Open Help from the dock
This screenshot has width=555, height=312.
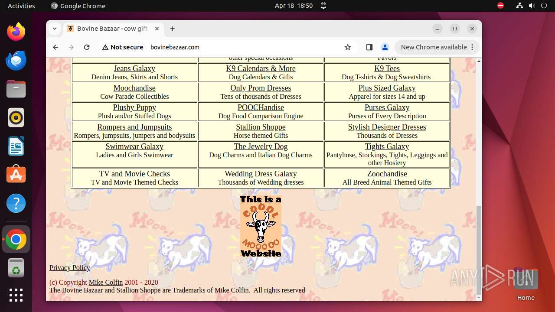click(x=16, y=203)
